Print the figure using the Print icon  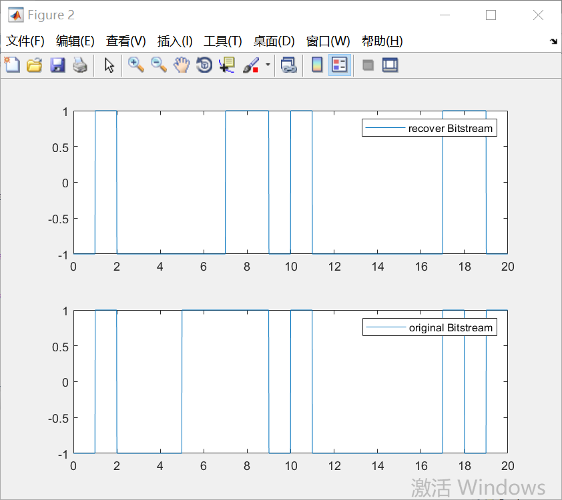coord(80,65)
